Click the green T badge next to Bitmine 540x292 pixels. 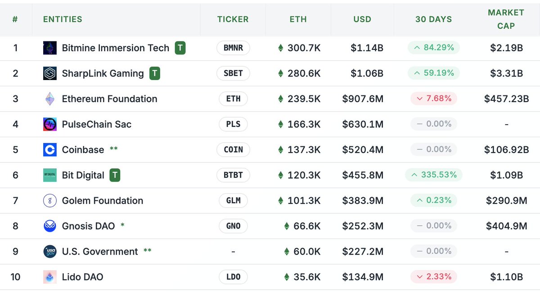(180, 48)
